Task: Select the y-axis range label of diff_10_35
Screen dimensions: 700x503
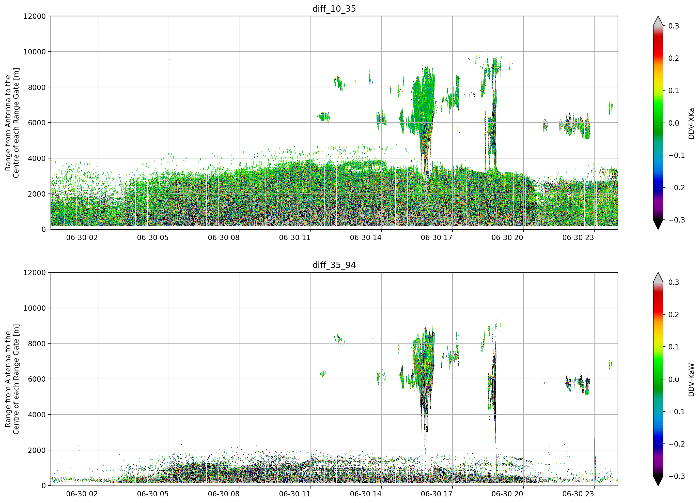Action: (12, 123)
